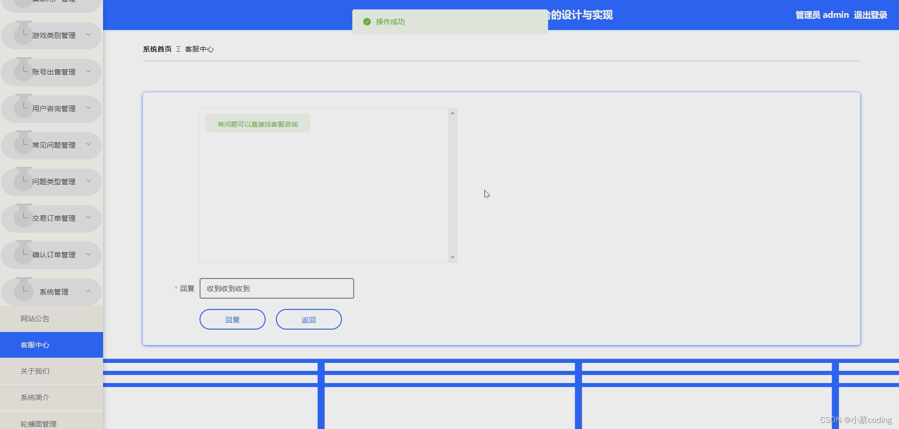
Task: Expand the 用户咨询管理 menu chevron
Action: coord(88,108)
